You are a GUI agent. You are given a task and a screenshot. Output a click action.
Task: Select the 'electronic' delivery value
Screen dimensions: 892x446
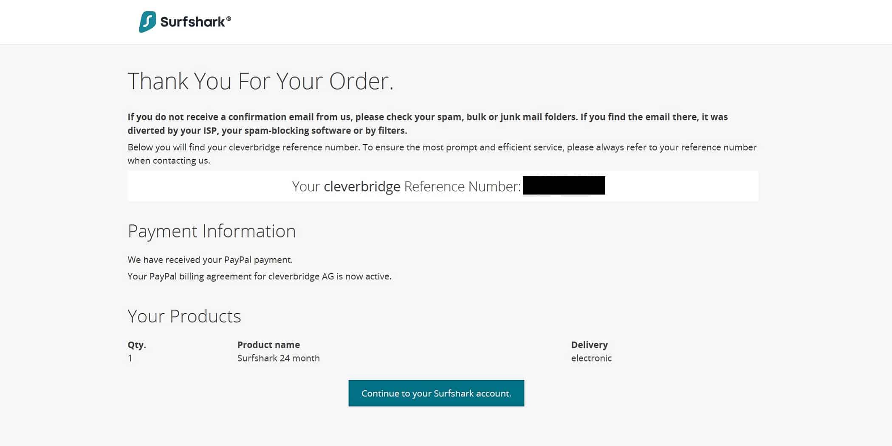tap(591, 358)
